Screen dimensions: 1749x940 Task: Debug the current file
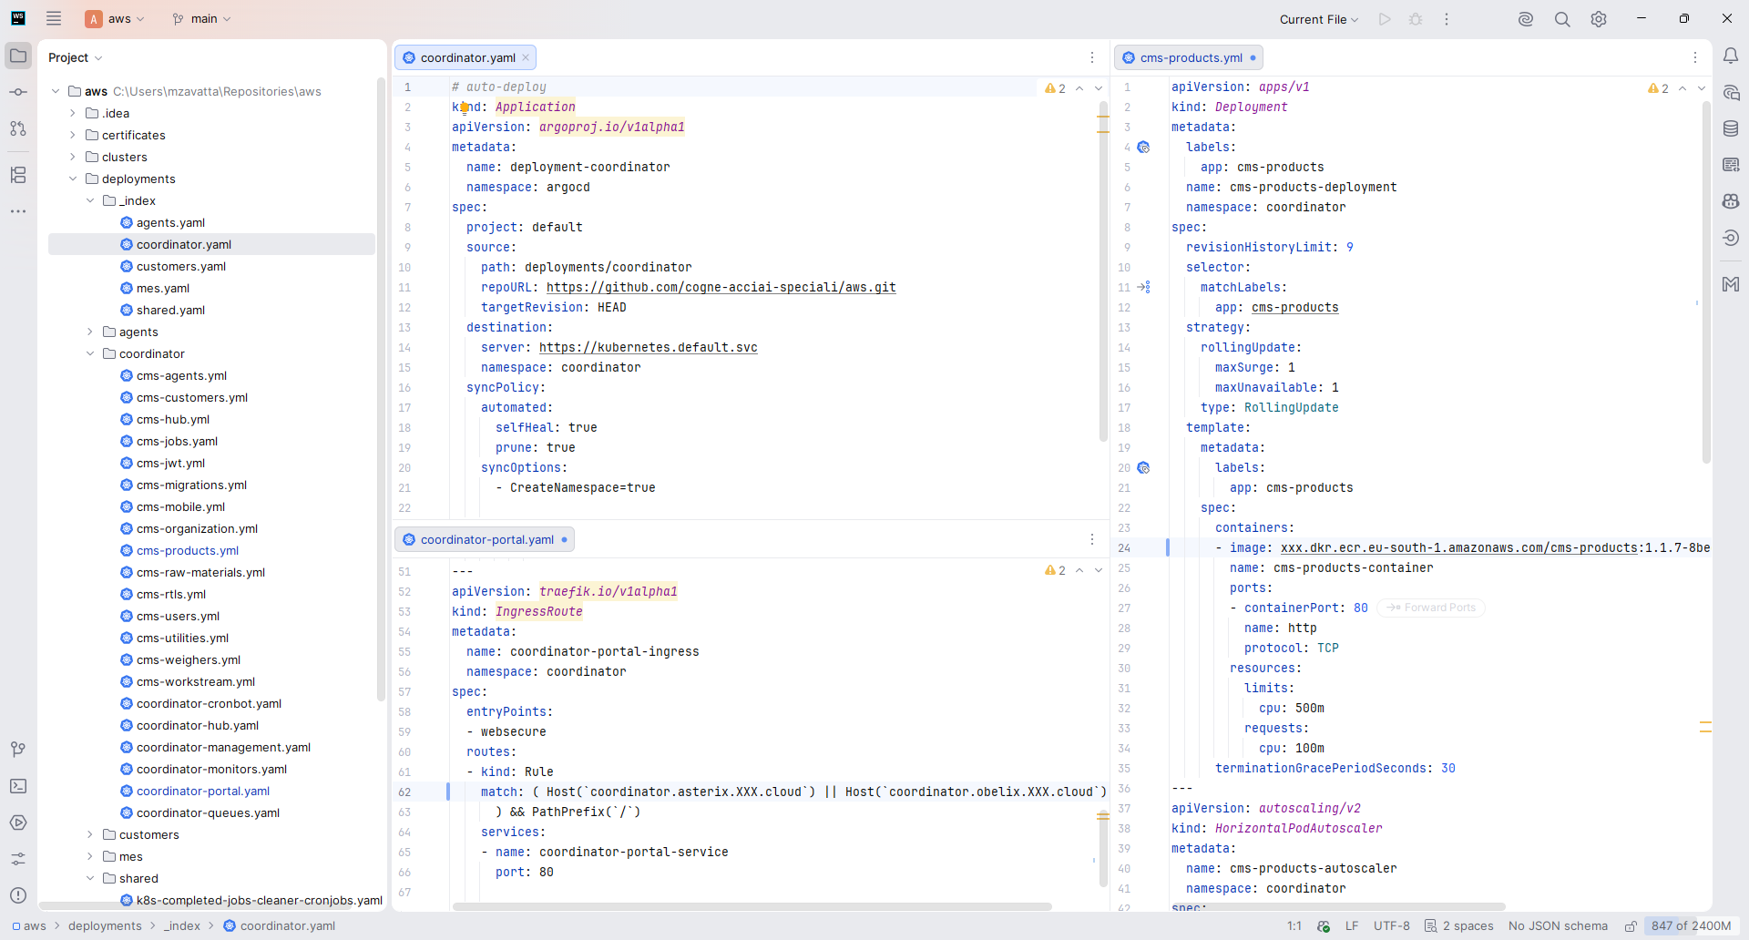(x=1416, y=19)
